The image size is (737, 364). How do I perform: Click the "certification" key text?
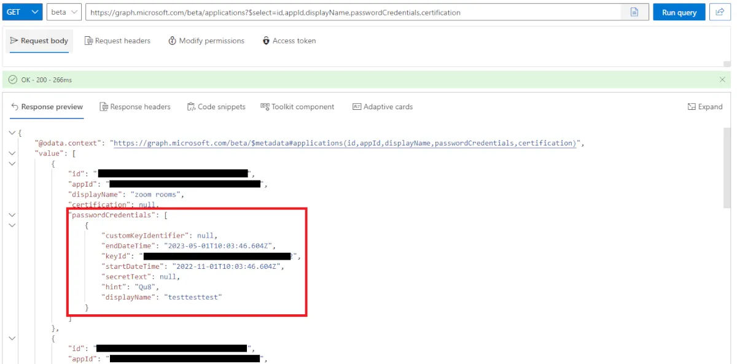pyautogui.click(x=98, y=205)
